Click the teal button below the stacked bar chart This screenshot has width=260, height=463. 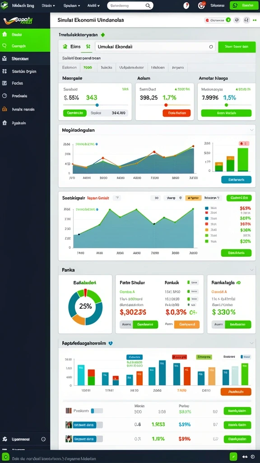tap(237, 180)
